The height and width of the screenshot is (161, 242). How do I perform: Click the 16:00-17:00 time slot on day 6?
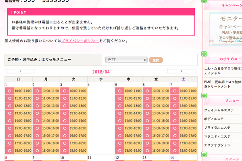(x=161, y=136)
